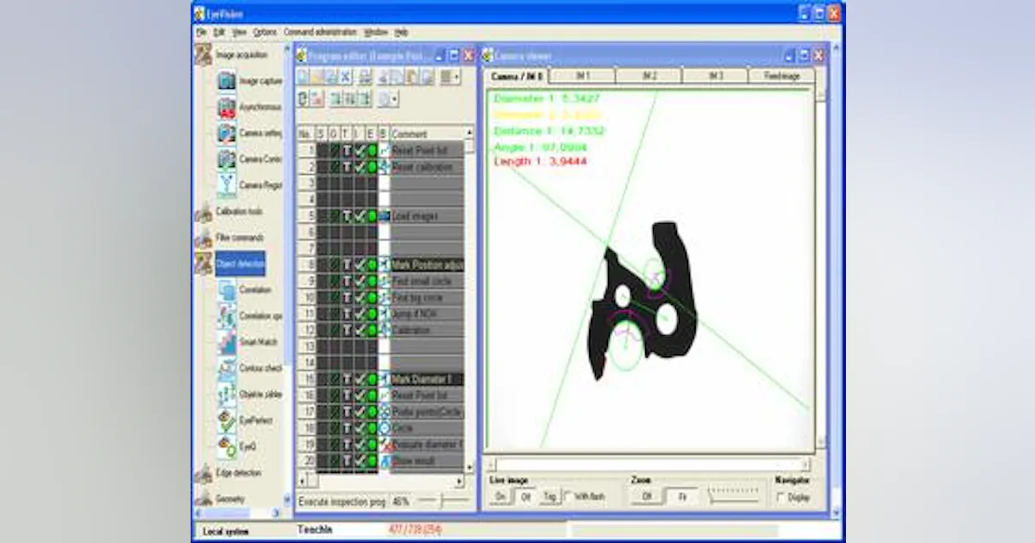Switch to the IM 2 tab
The image size is (1035, 543).
click(649, 76)
